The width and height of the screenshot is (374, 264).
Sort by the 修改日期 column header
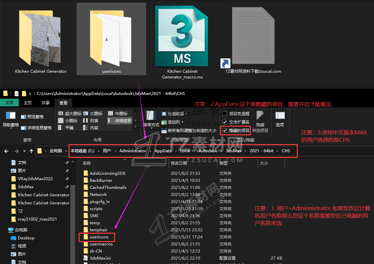pos(179,163)
